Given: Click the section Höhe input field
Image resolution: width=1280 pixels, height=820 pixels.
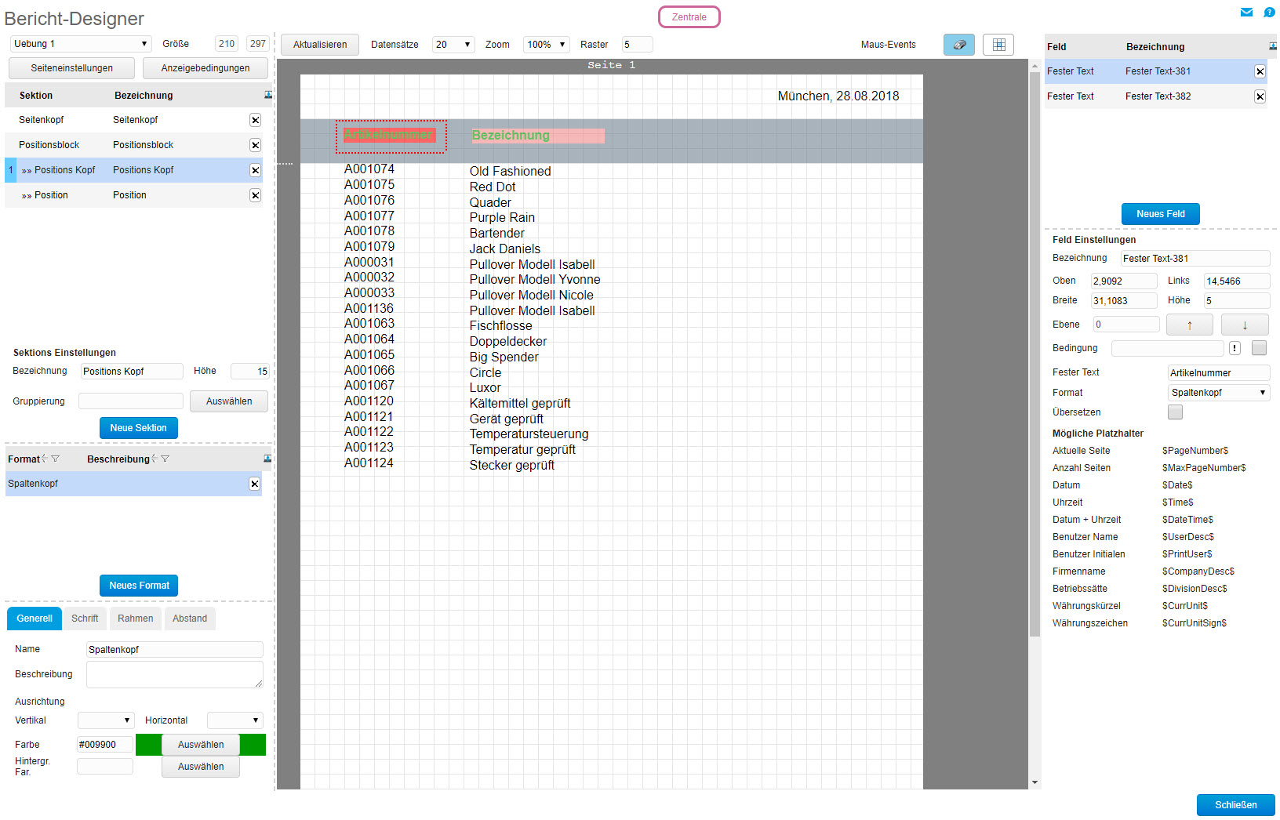Looking at the screenshot, I should pyautogui.click(x=250, y=372).
